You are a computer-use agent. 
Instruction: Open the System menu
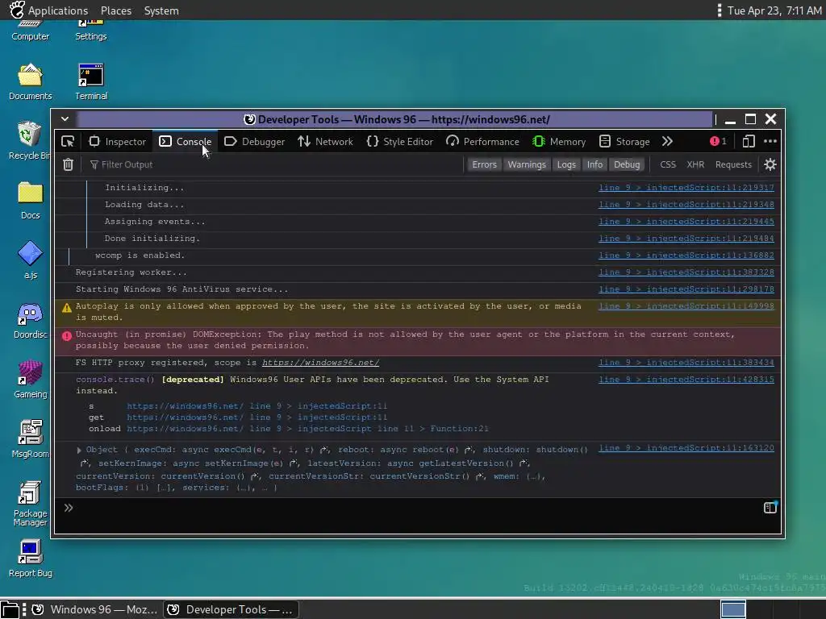[x=161, y=10]
